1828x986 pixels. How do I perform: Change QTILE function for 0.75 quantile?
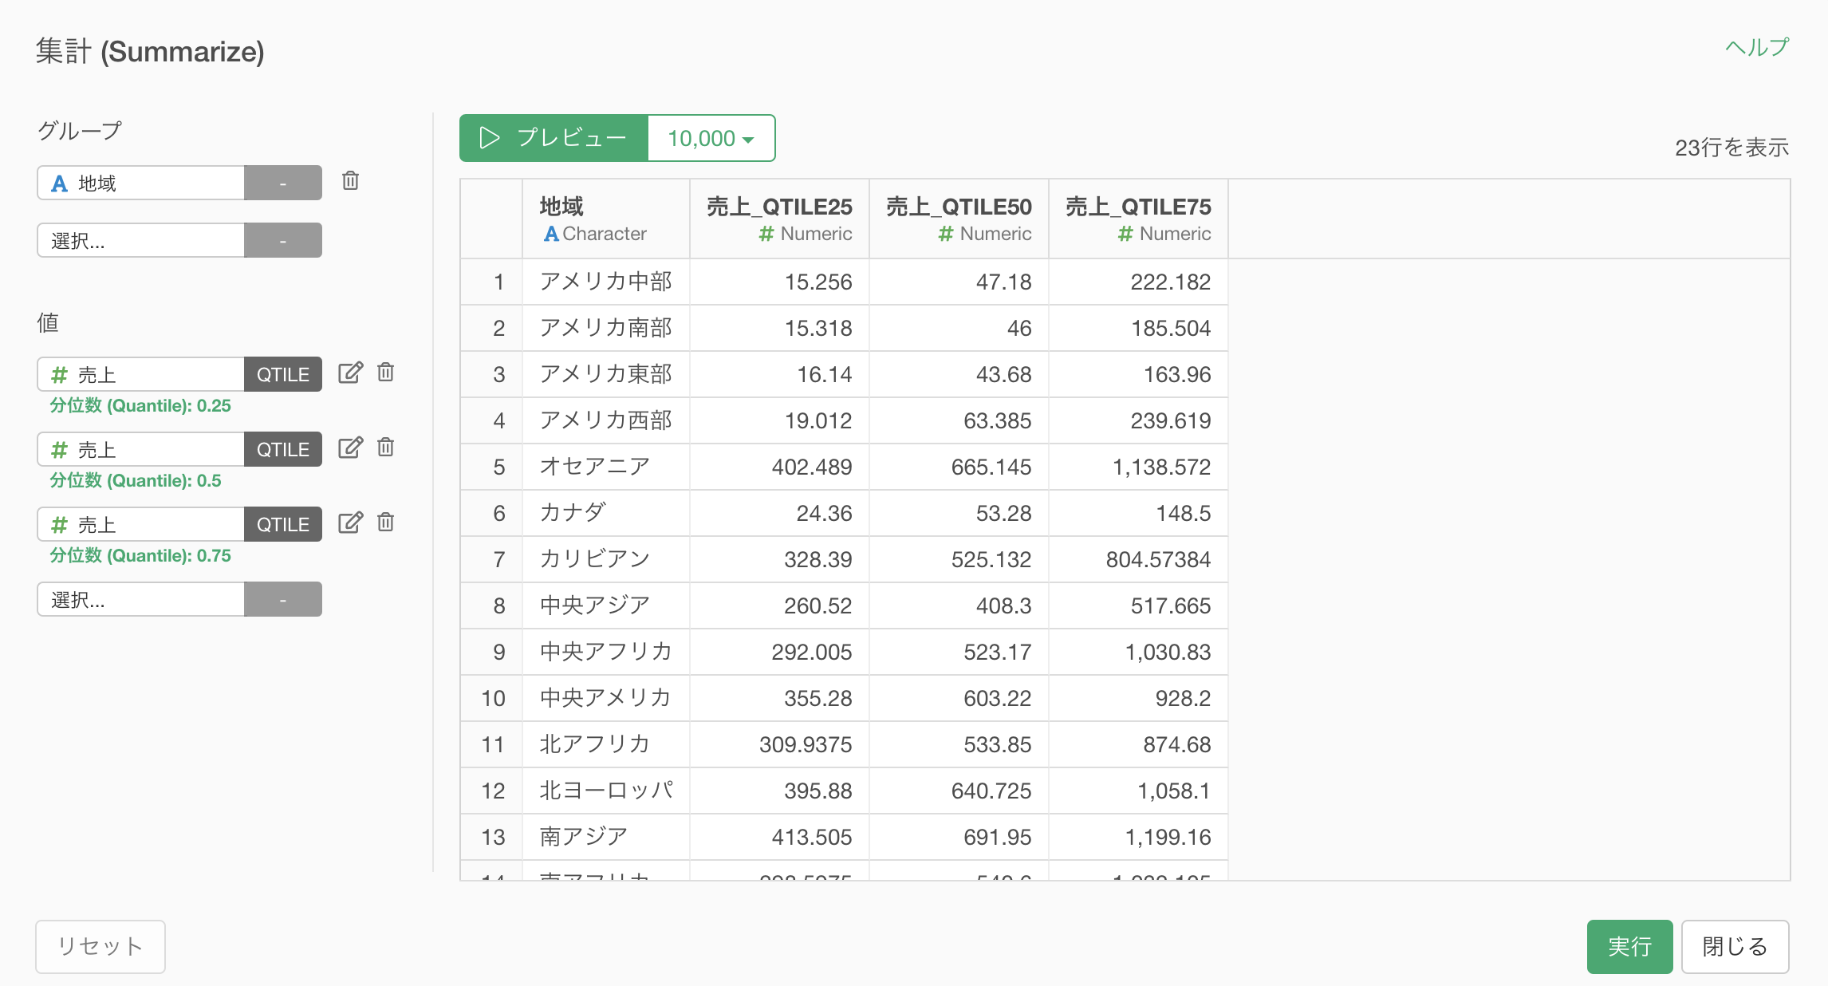point(282,524)
